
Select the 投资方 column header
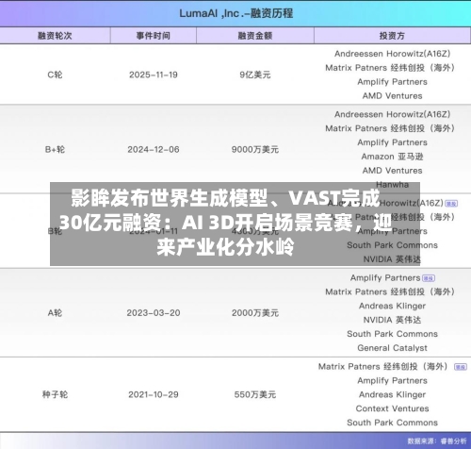[x=392, y=36]
